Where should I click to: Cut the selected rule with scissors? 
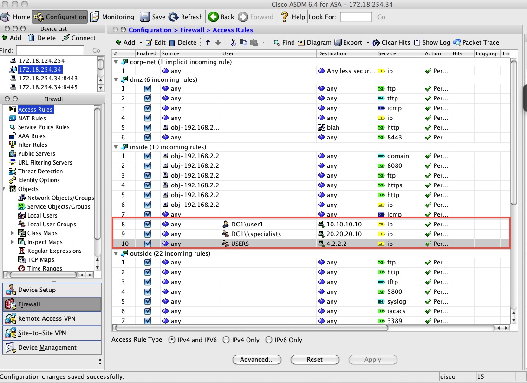tap(233, 42)
